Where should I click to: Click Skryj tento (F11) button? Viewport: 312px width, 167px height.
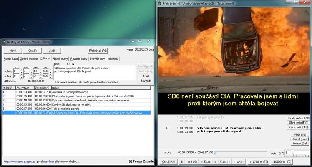(298, 123)
